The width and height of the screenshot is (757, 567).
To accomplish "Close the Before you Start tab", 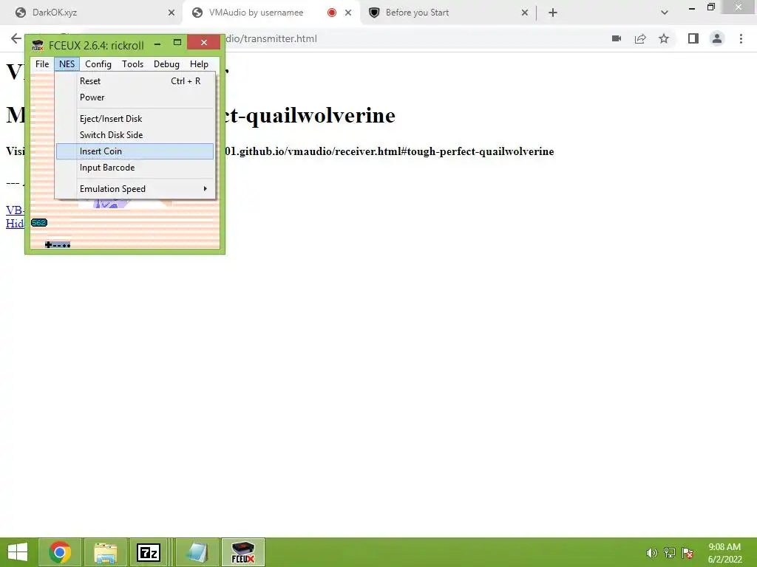I will pyautogui.click(x=525, y=13).
